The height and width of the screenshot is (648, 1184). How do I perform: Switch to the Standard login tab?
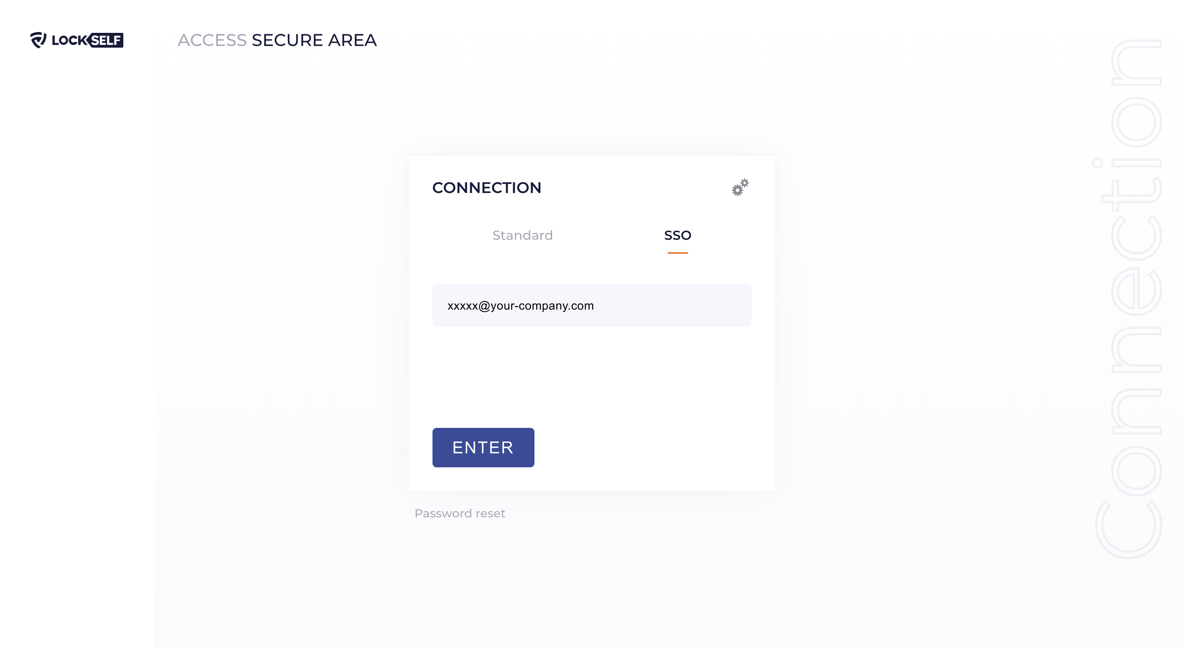pyautogui.click(x=522, y=235)
